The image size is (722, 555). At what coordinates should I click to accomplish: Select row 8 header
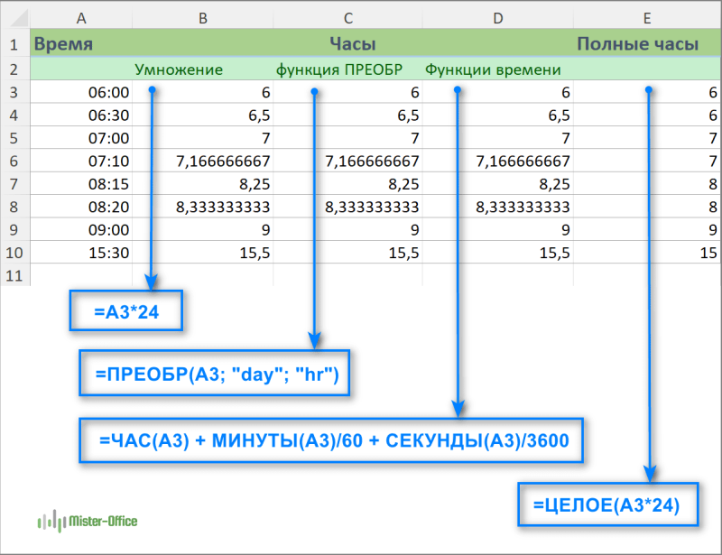tap(15, 207)
